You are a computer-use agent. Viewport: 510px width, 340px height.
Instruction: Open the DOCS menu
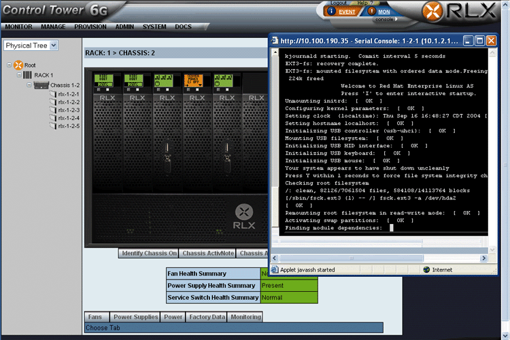[183, 26]
